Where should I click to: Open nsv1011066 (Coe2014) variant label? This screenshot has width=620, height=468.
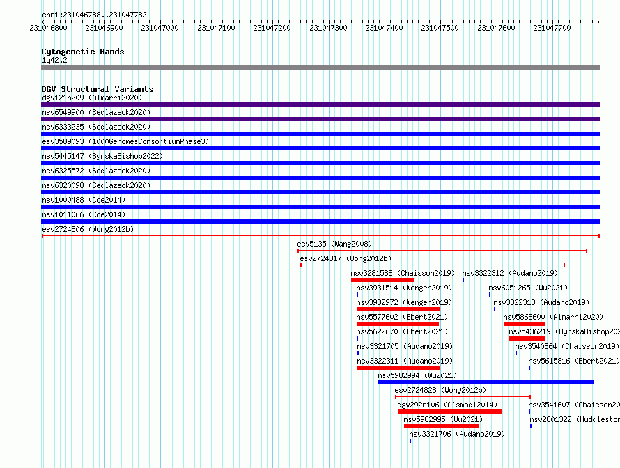point(84,214)
